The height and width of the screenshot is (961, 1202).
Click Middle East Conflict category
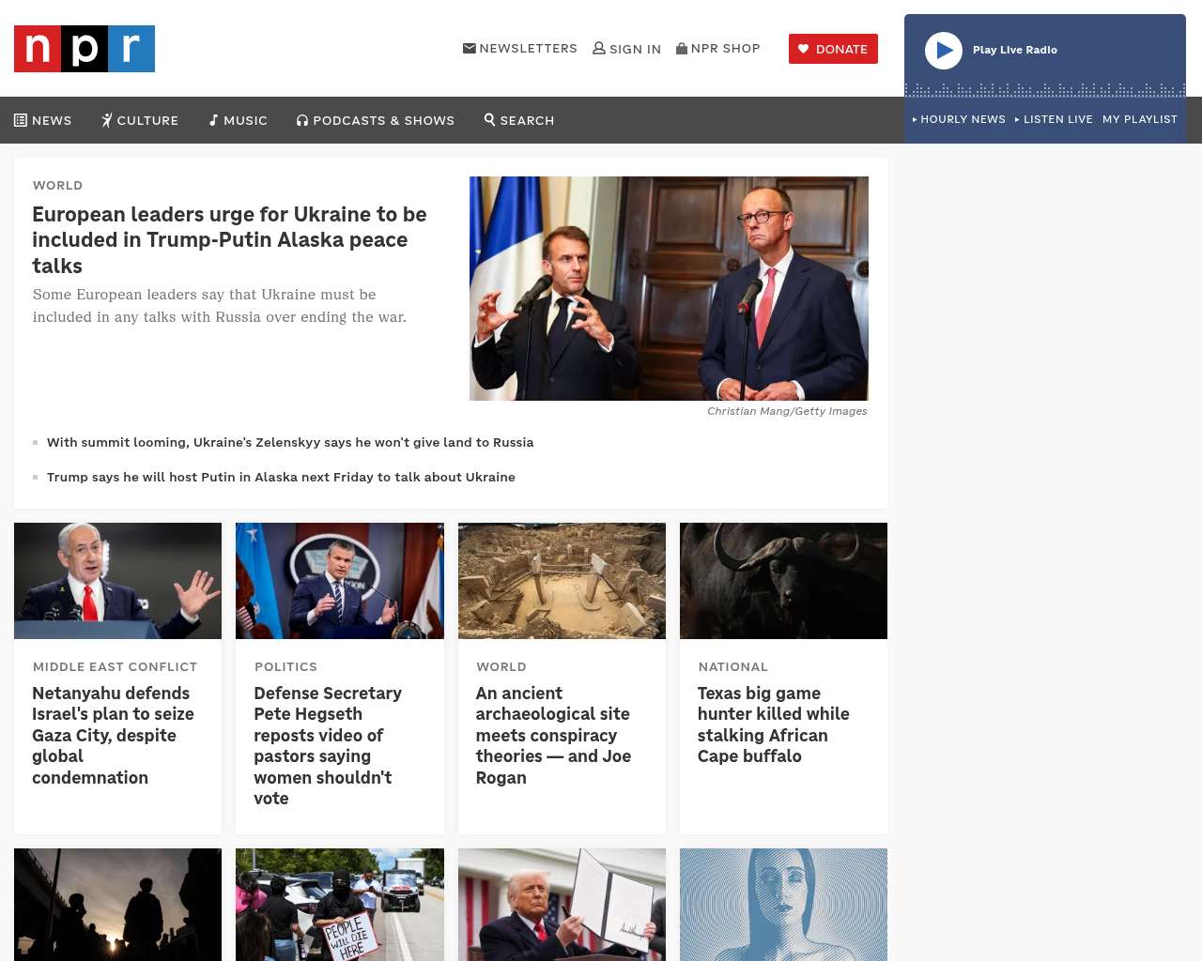point(115,666)
